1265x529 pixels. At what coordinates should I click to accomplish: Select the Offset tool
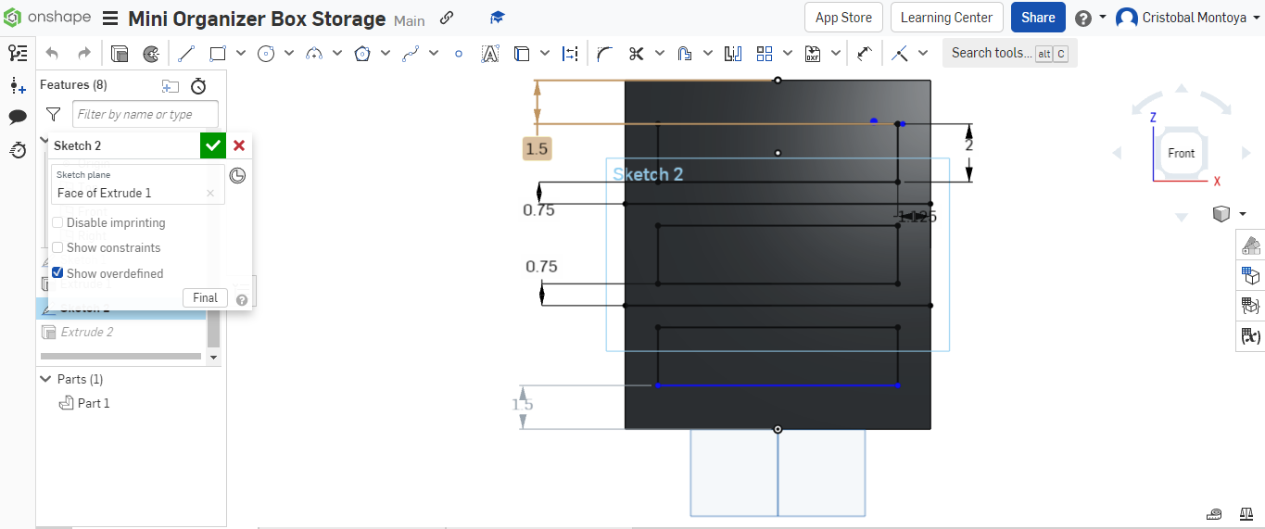[685, 54]
